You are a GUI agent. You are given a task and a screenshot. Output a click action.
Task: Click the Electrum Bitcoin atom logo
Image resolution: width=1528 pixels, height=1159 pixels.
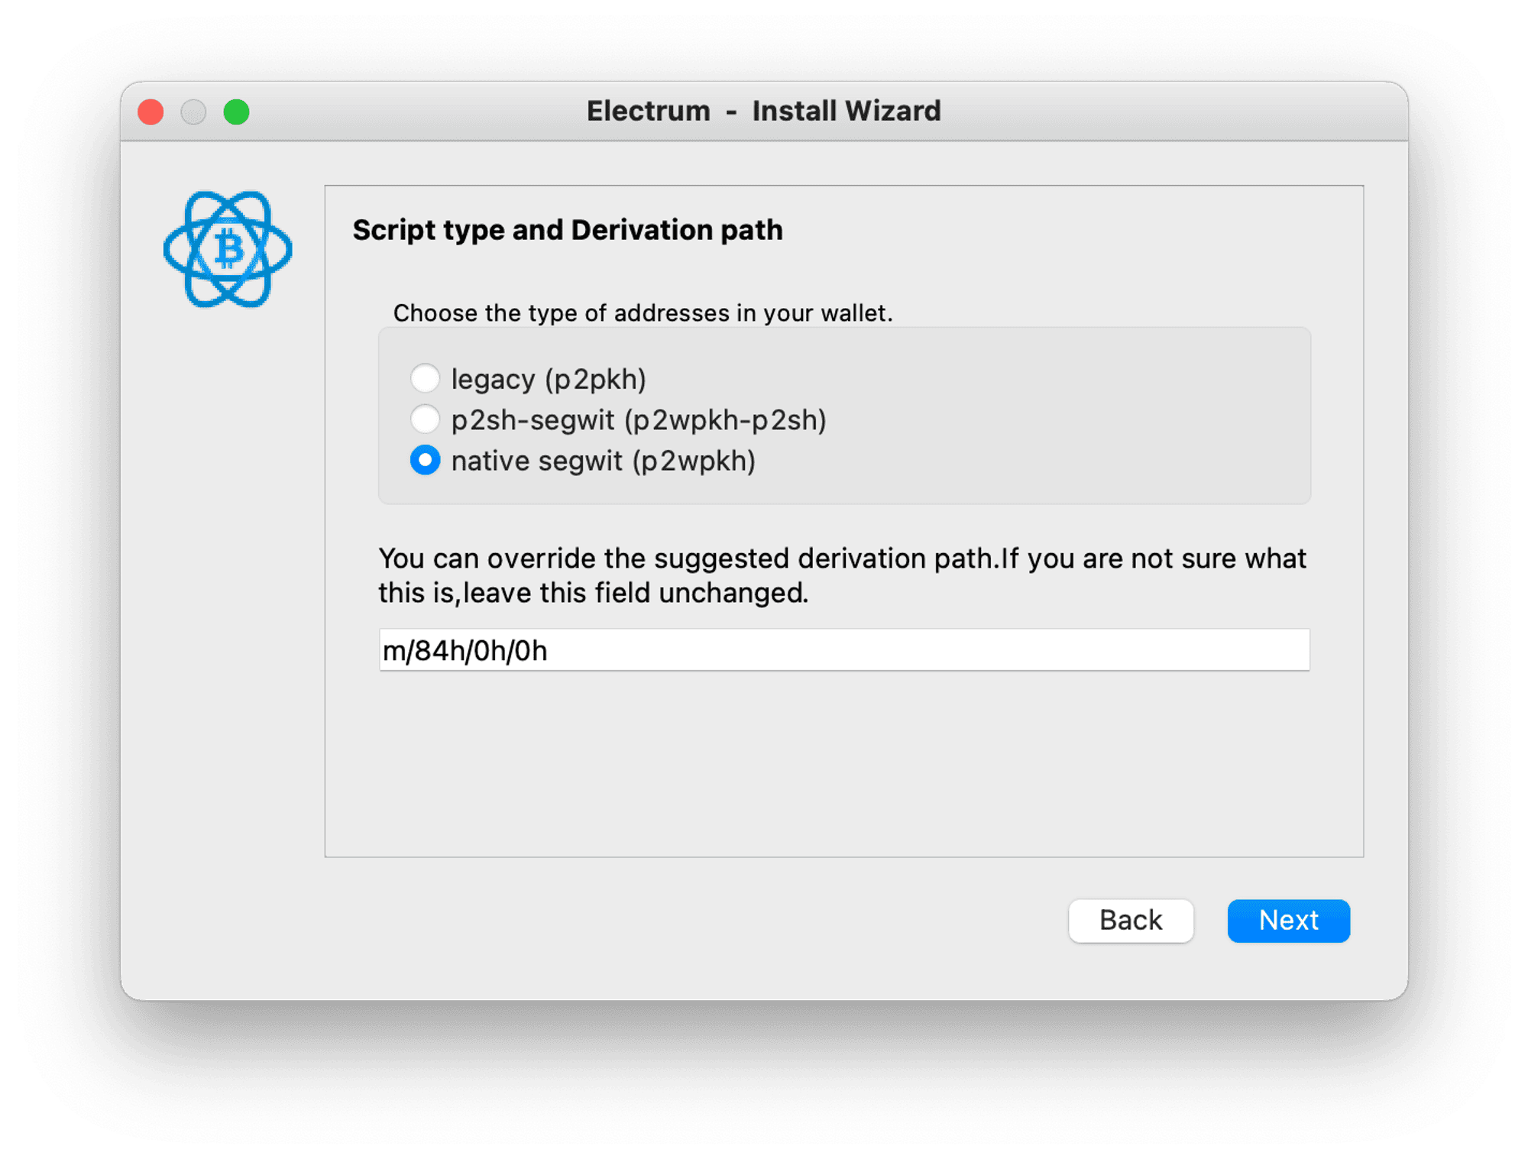228,249
